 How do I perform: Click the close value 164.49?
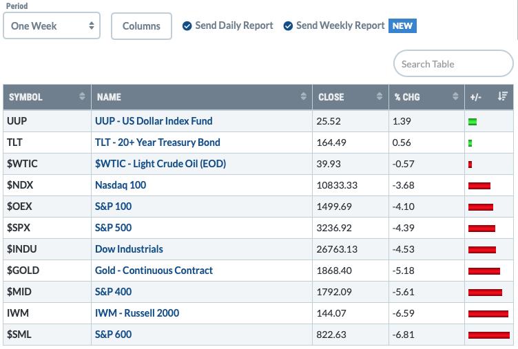click(x=331, y=142)
